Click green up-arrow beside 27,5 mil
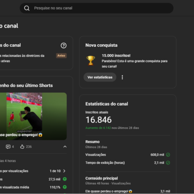 tap(65, 179)
